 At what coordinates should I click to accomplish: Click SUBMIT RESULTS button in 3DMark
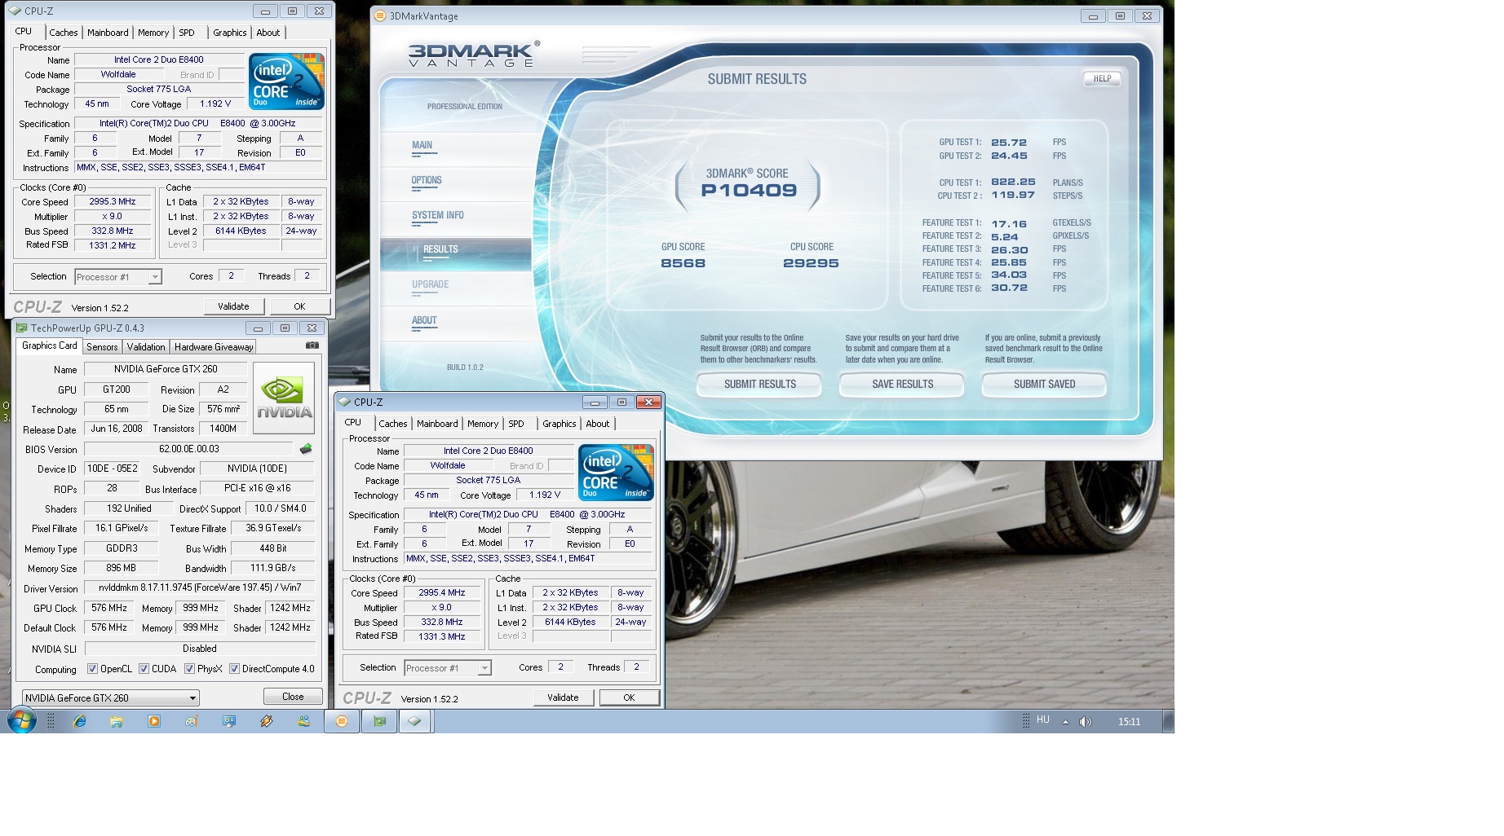coord(759,384)
